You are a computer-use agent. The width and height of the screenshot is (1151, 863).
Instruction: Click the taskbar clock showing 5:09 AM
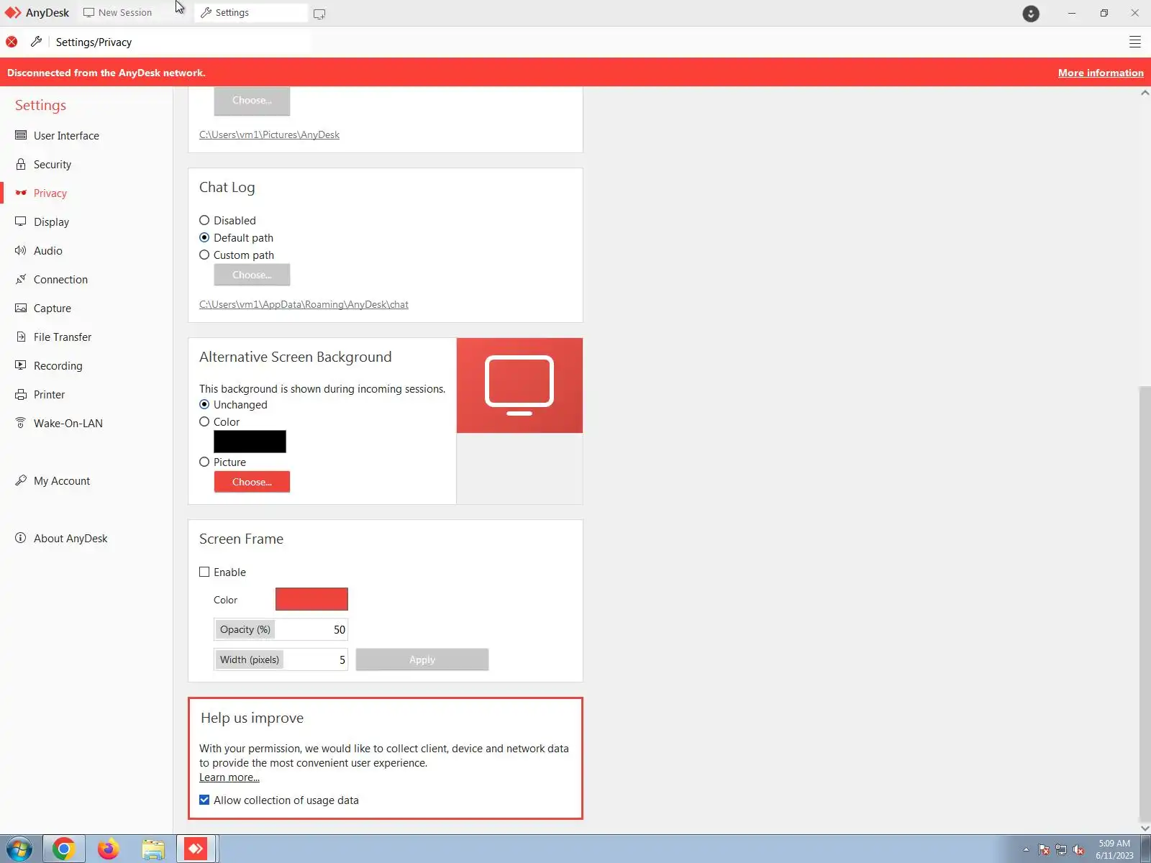pyautogui.click(x=1114, y=849)
